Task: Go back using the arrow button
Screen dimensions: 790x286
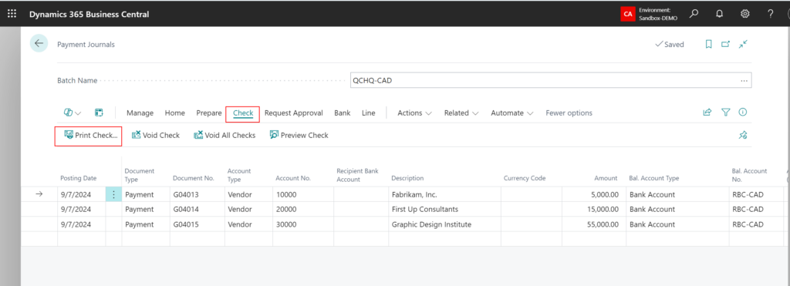Action: click(39, 44)
